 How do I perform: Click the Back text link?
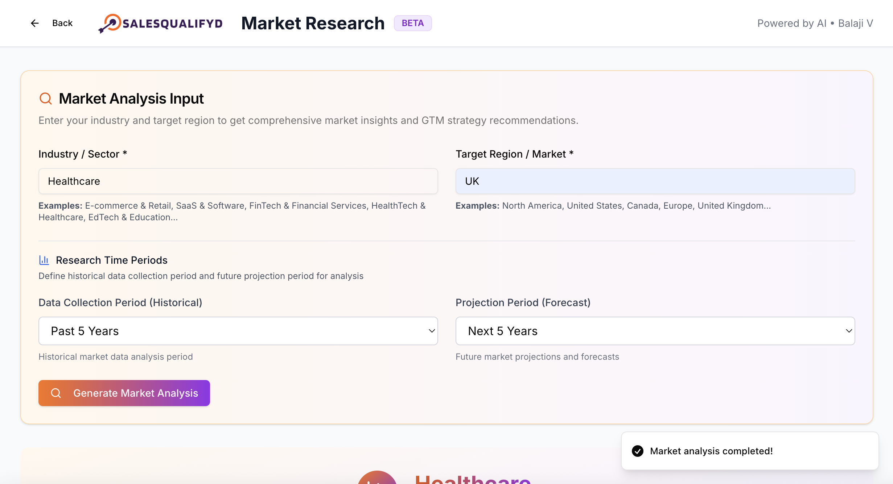[x=62, y=23]
